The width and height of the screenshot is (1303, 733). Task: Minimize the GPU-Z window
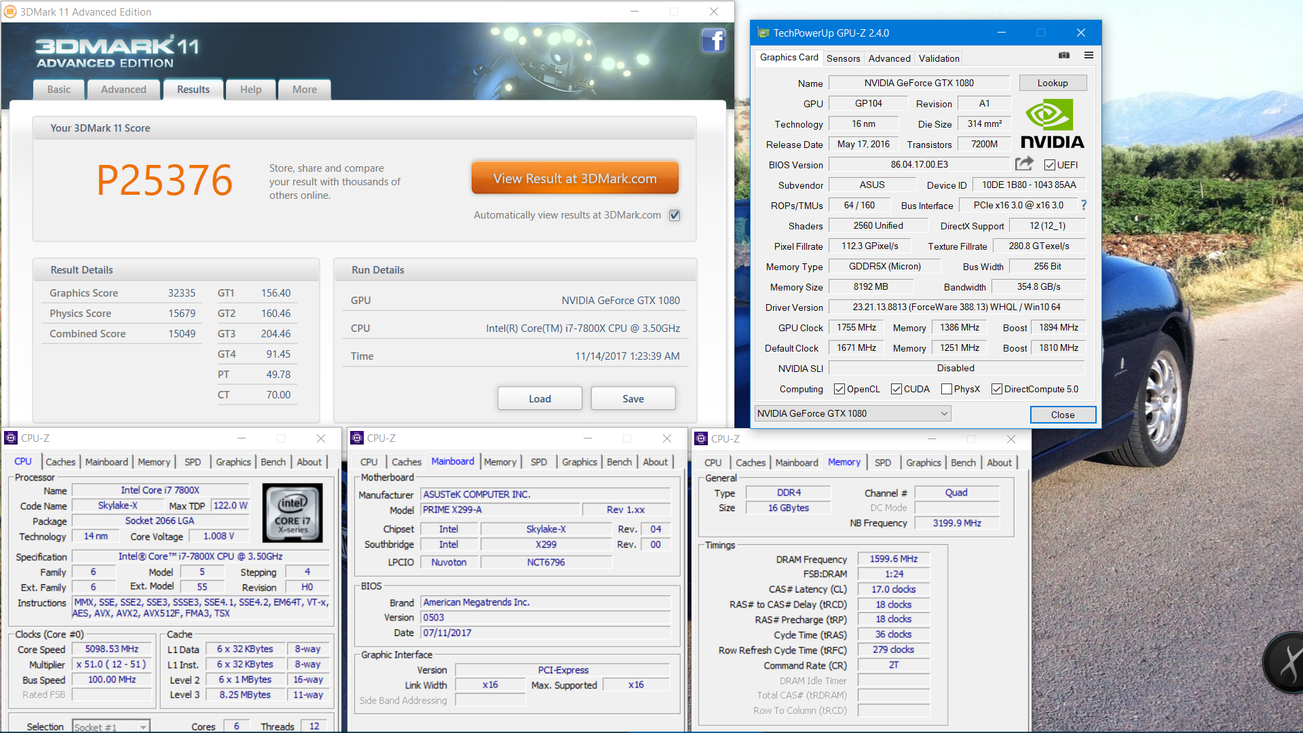[x=1001, y=33]
